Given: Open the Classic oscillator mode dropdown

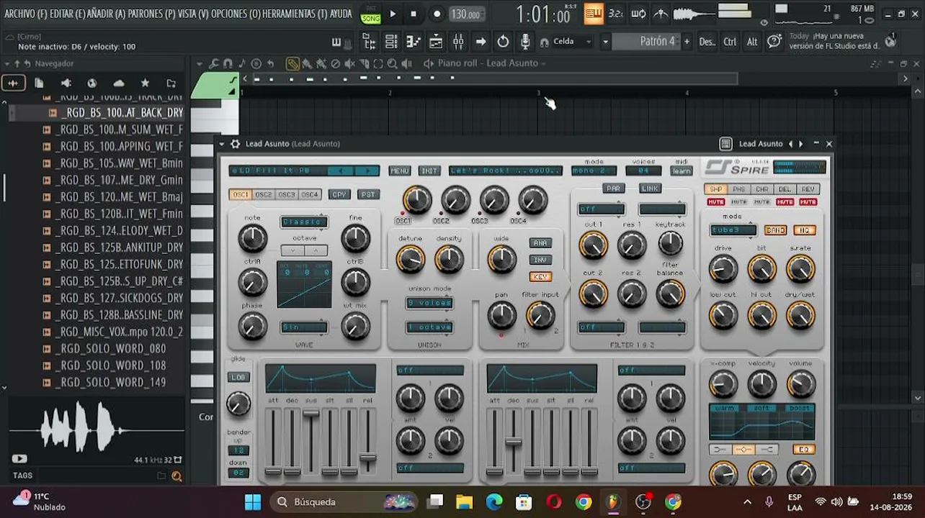Looking at the screenshot, I should [x=304, y=222].
